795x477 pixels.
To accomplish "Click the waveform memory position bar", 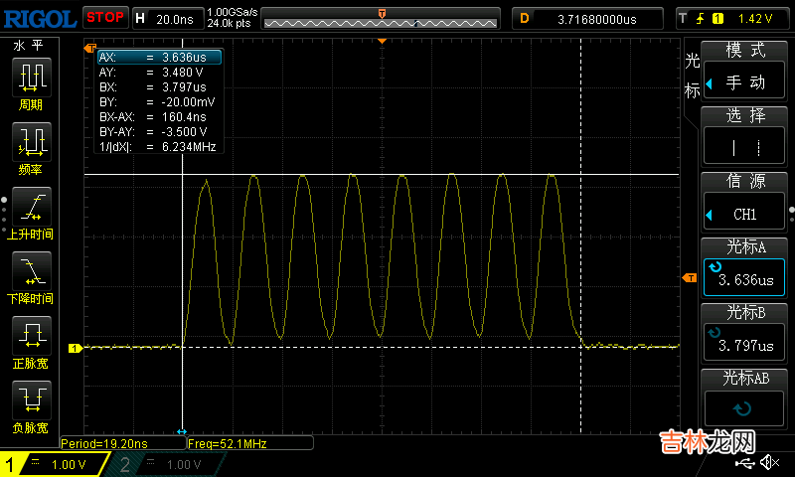I will pyautogui.click(x=381, y=18).
